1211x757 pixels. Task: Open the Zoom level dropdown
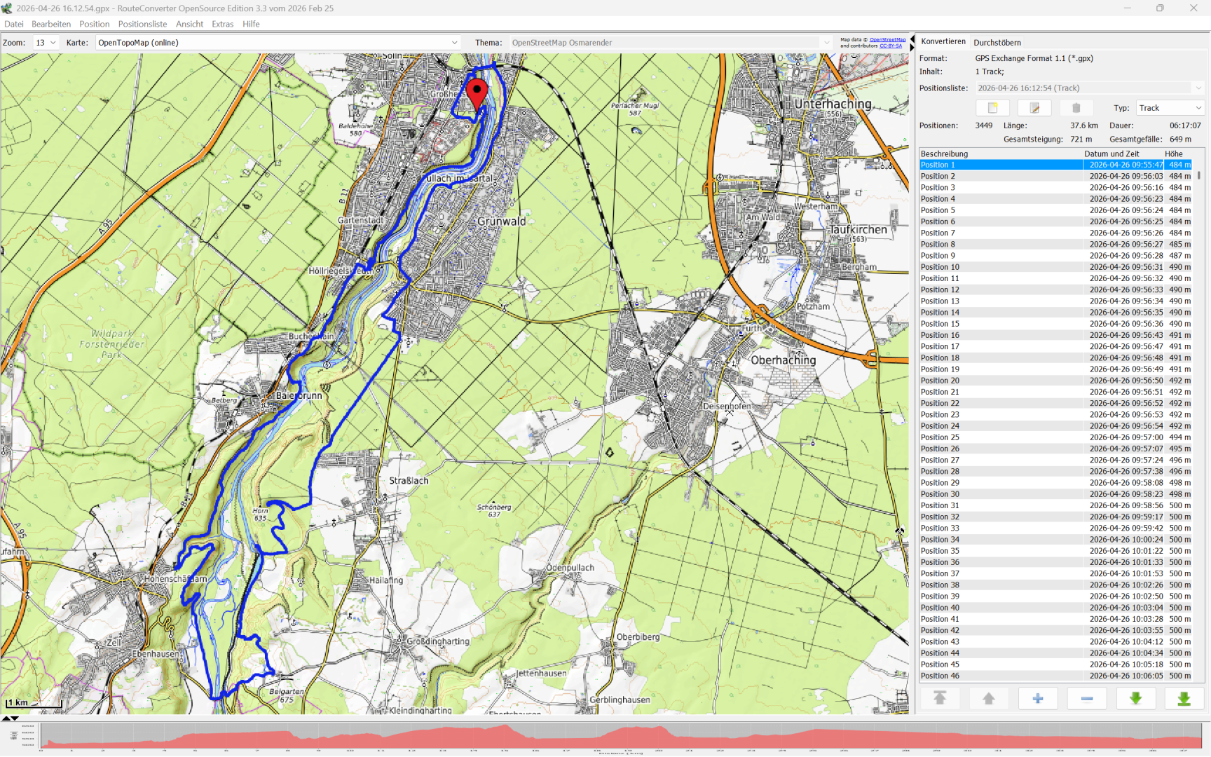pyautogui.click(x=46, y=43)
